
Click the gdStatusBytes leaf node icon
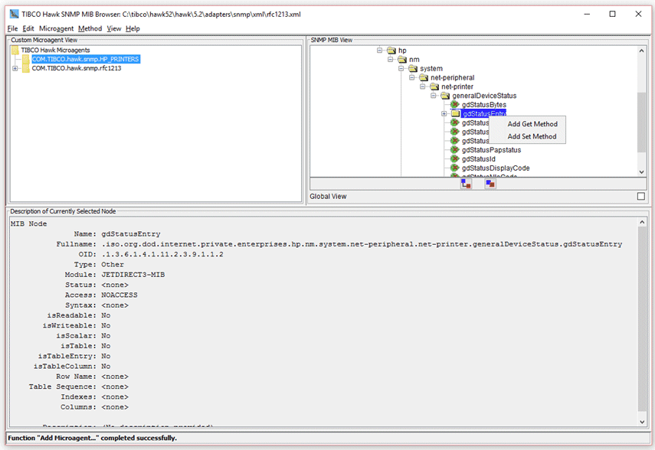(454, 105)
